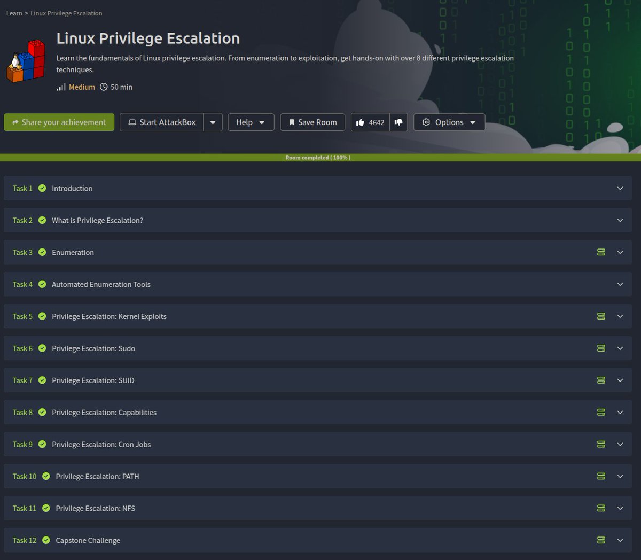The width and height of the screenshot is (641, 560).
Task: Click the Task 11 NFS machine icon
Action: pyautogui.click(x=601, y=508)
